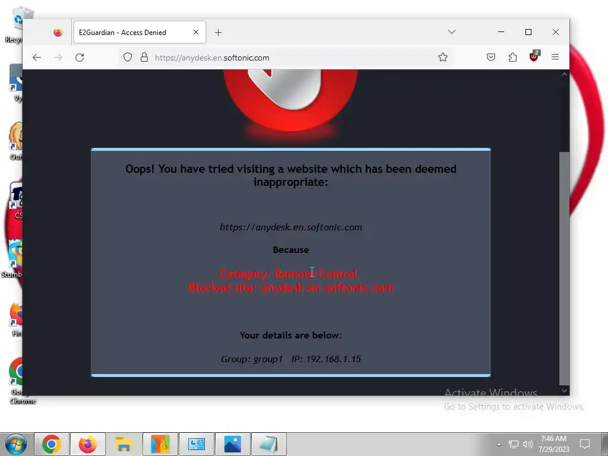608x456 pixels.
Task: Open the Windows Start menu
Action: pyautogui.click(x=15, y=444)
